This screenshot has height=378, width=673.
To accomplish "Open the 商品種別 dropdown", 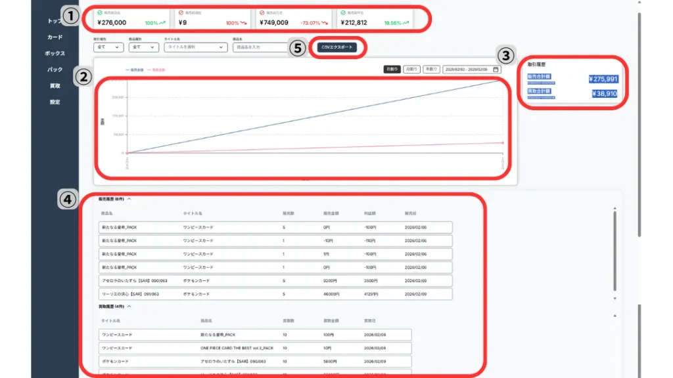I will pyautogui.click(x=143, y=47).
